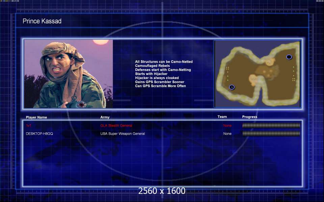Select start position marker 1 on the map
This screenshot has width=324, height=202.
[x=232, y=88]
